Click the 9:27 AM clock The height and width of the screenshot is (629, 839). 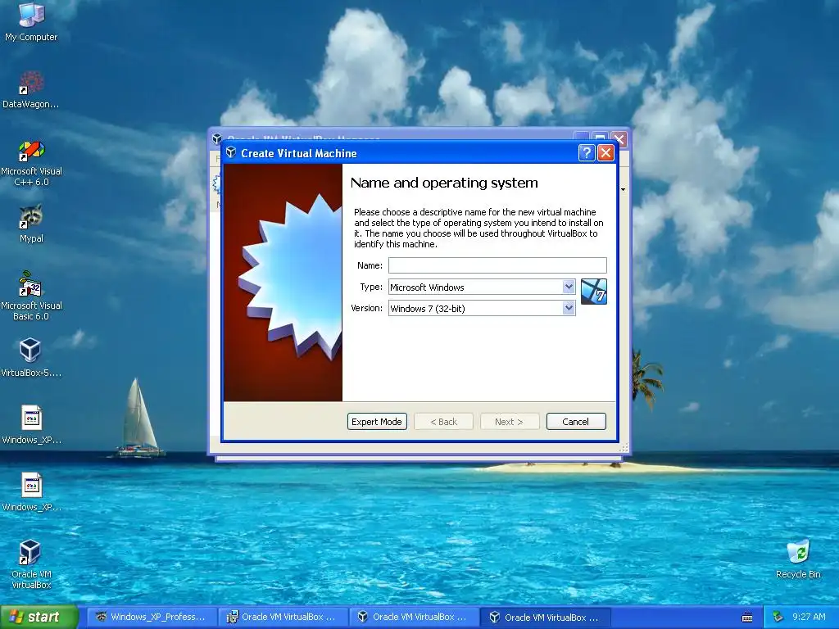(809, 618)
